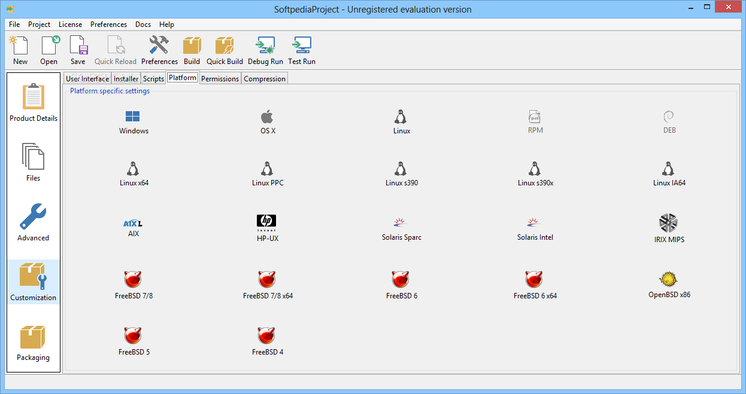Switch to the Scripts tab
746x394 pixels.
click(x=153, y=78)
